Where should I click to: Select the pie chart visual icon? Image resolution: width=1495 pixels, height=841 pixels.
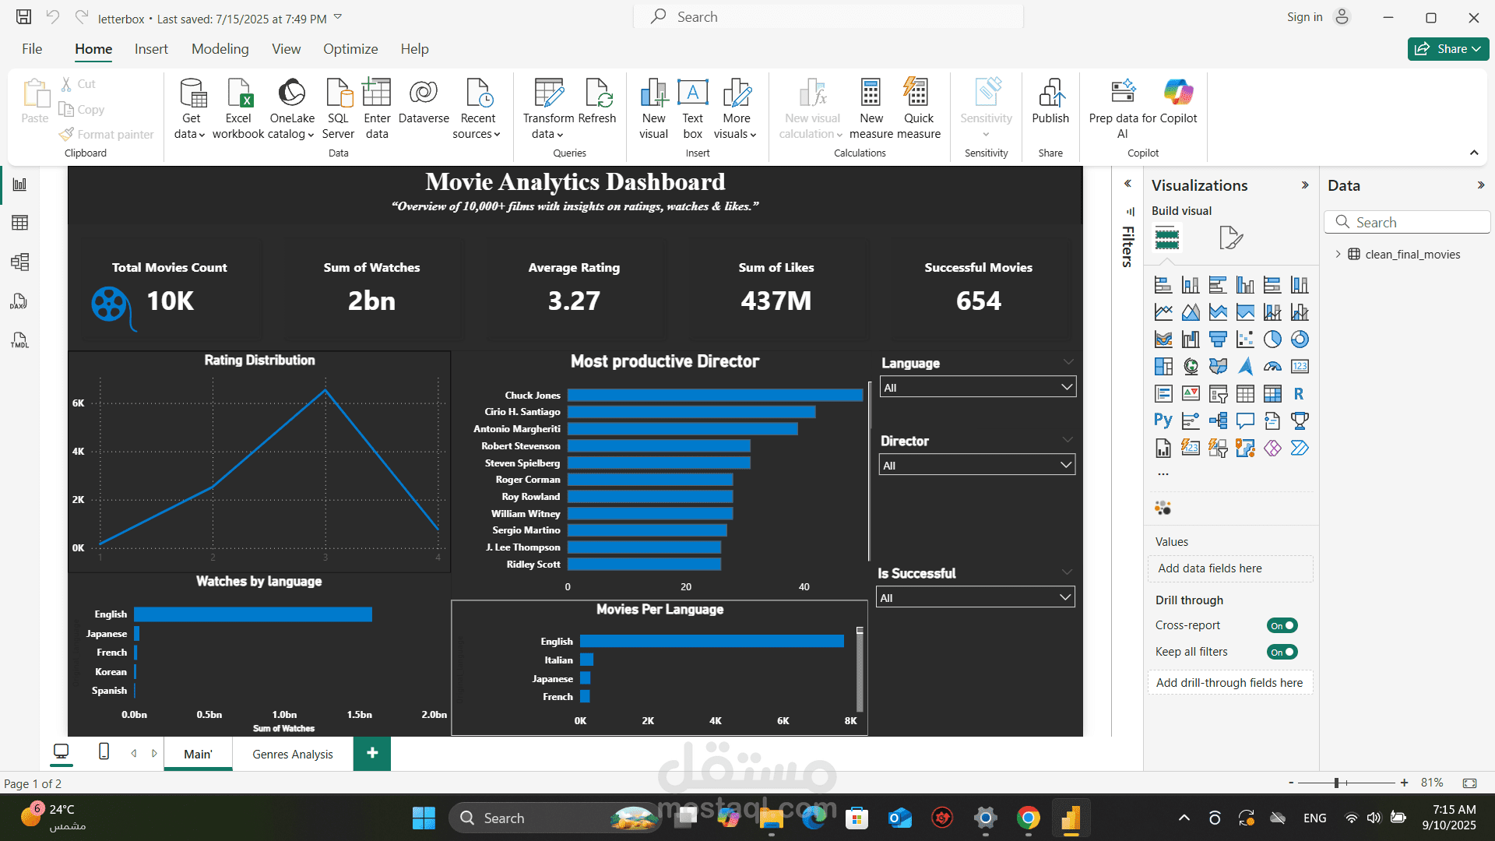[x=1272, y=340]
